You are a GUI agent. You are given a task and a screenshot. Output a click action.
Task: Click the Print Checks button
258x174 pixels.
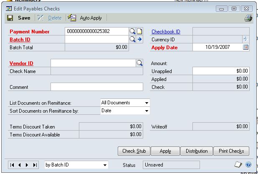(231, 151)
